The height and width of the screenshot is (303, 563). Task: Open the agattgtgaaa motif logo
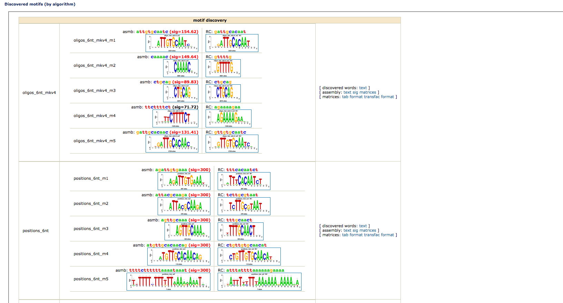pos(184,181)
